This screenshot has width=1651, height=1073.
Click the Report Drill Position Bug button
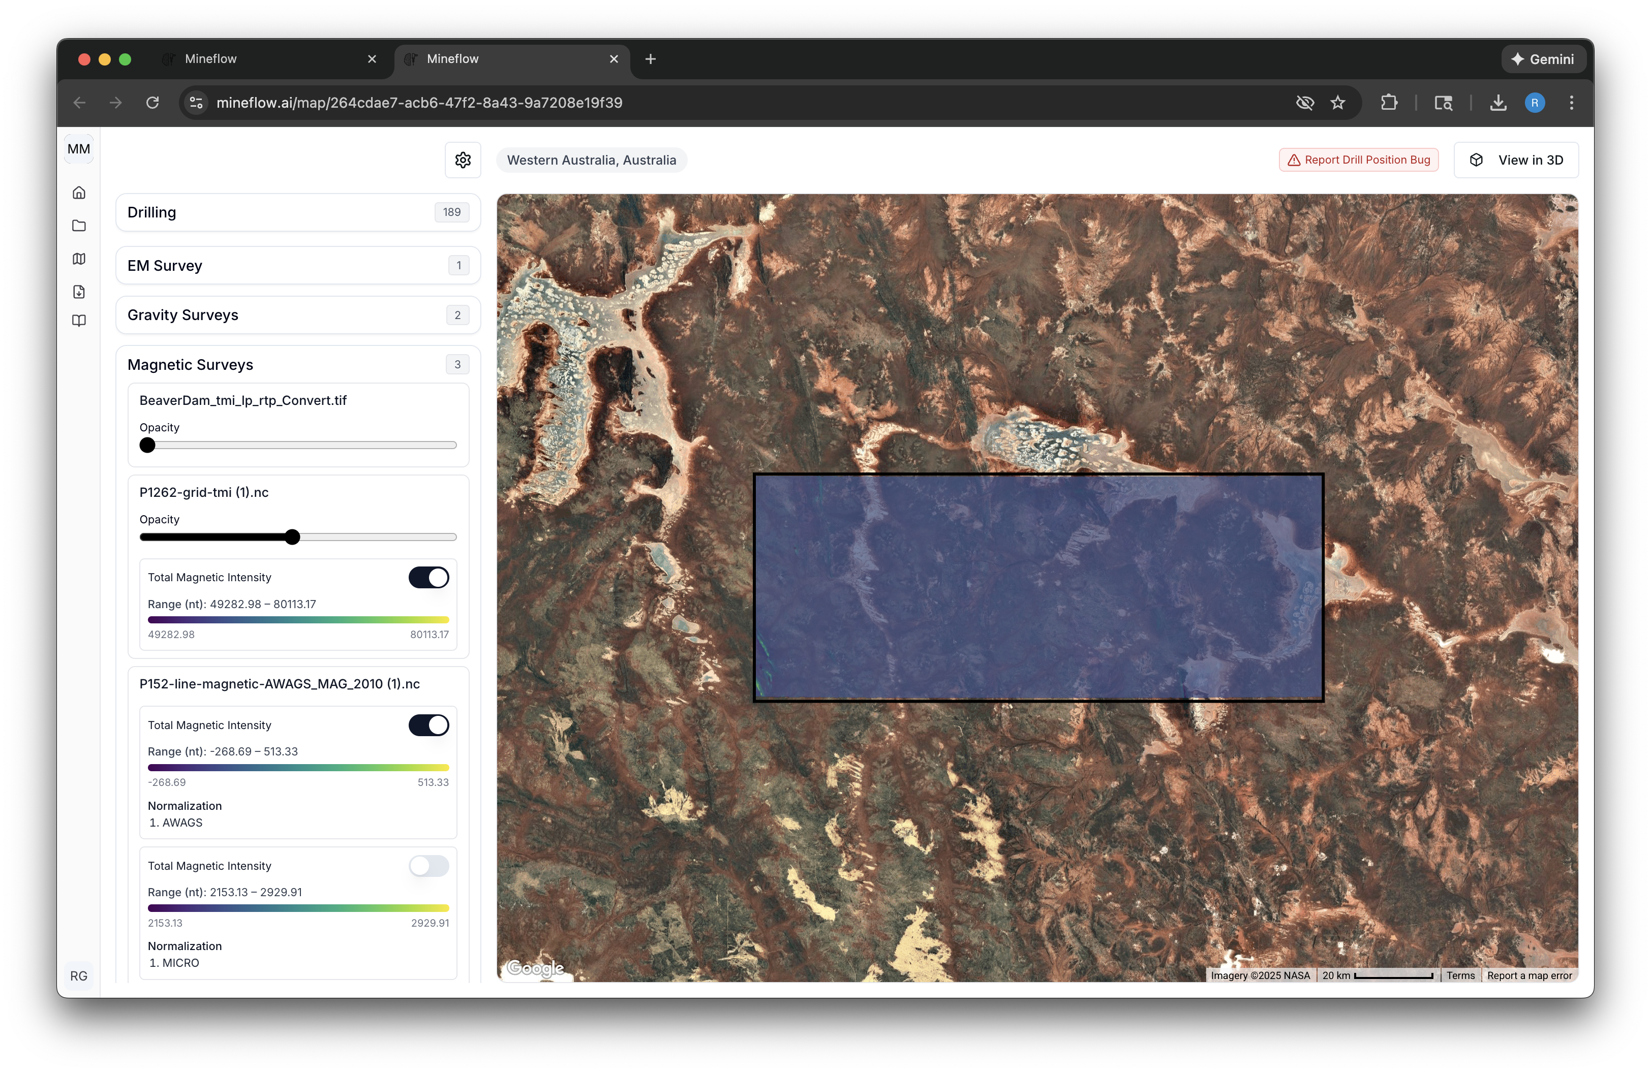point(1358,160)
